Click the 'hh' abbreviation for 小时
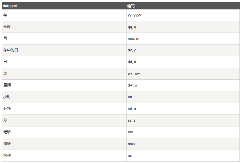 click(x=130, y=97)
